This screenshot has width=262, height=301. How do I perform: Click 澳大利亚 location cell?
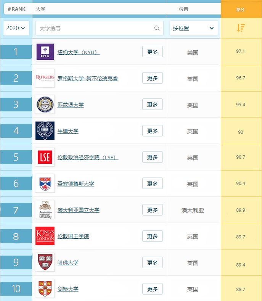pos(193,210)
